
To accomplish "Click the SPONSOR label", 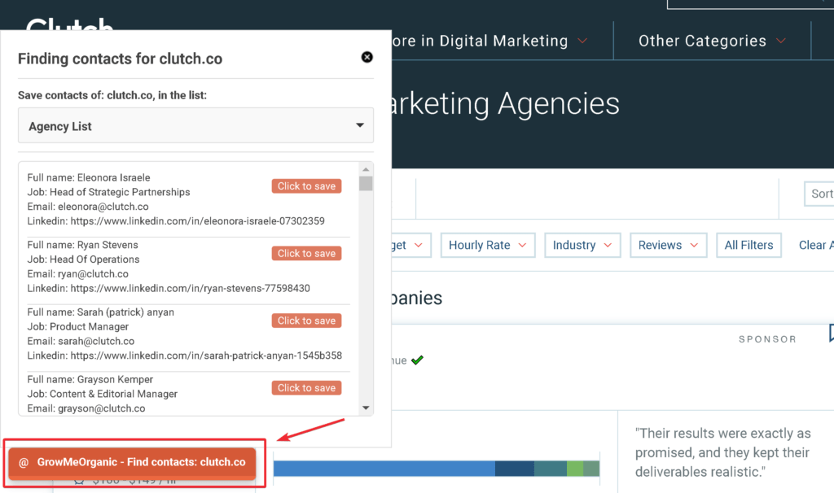I will [767, 339].
